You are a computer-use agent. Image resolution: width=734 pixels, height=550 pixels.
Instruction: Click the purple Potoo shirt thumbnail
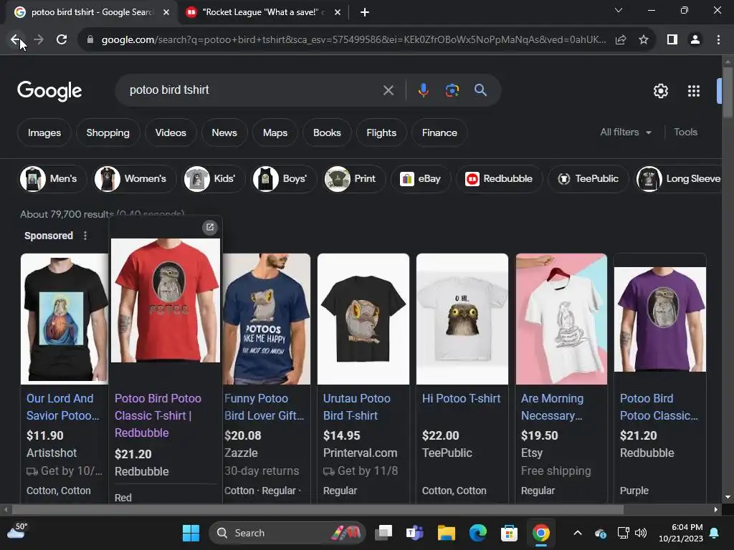tap(660, 319)
